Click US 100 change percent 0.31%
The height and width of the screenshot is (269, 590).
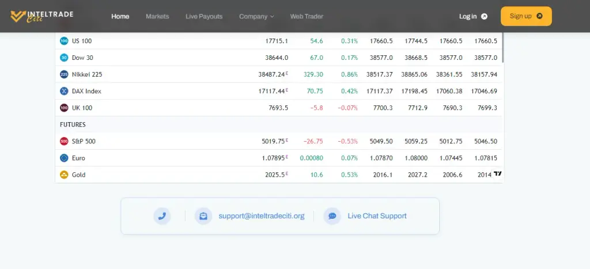349,41
